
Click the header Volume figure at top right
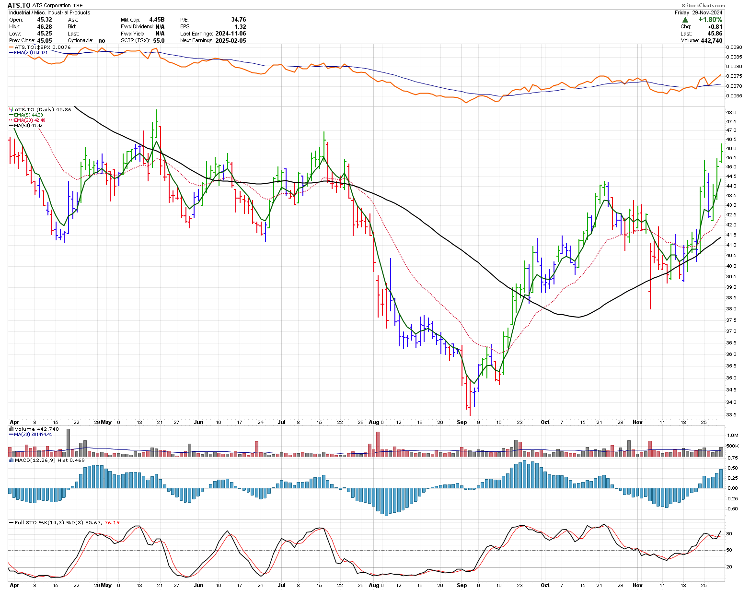pyautogui.click(x=711, y=41)
